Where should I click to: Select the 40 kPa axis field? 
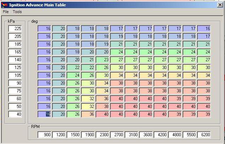(x=15, y=114)
